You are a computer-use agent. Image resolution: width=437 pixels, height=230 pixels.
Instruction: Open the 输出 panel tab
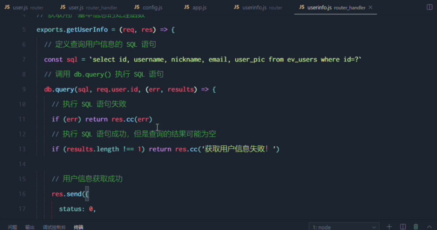[x=30, y=227]
